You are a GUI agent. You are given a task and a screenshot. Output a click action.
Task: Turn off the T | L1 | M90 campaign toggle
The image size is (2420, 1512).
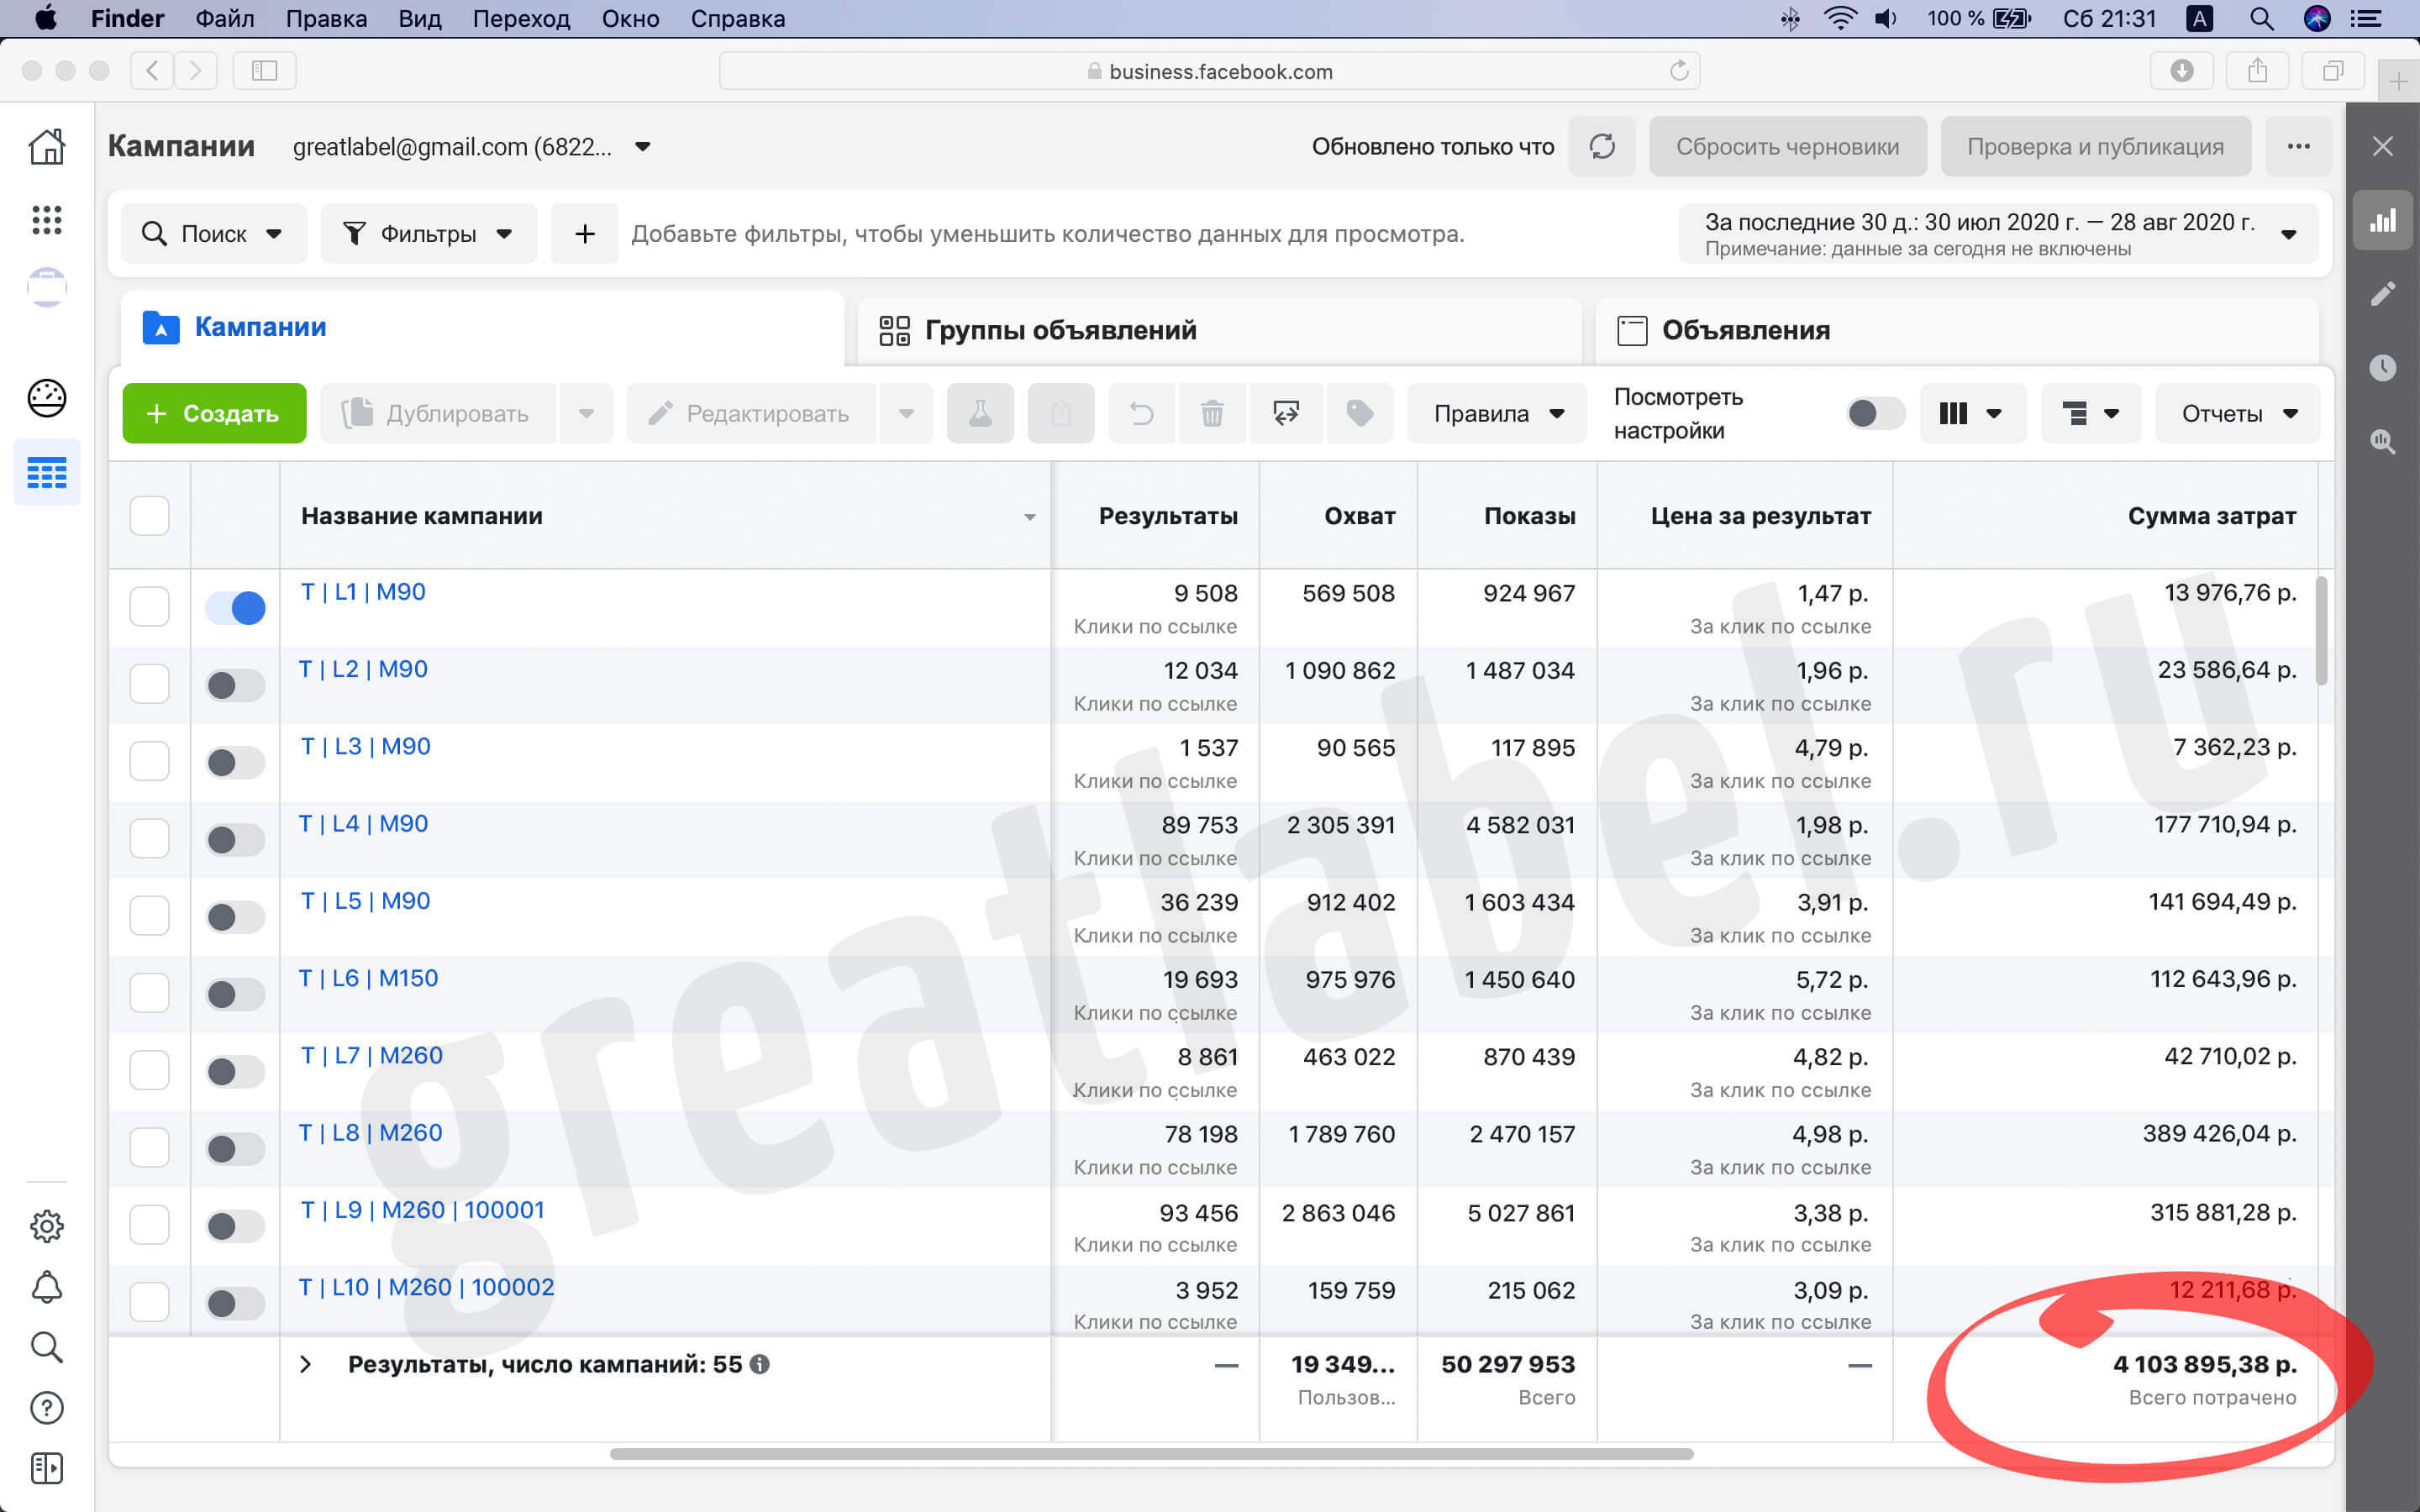pyautogui.click(x=235, y=607)
